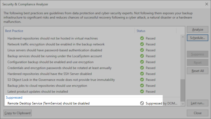Click the Passed checkmark for SSH Server disabled row
The image size is (211, 119).
(142, 74)
